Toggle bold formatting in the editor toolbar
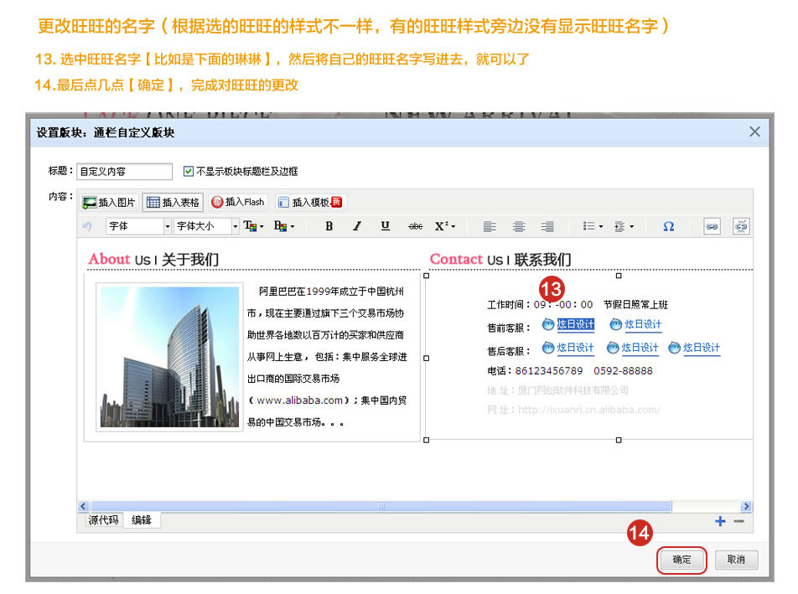 (329, 226)
